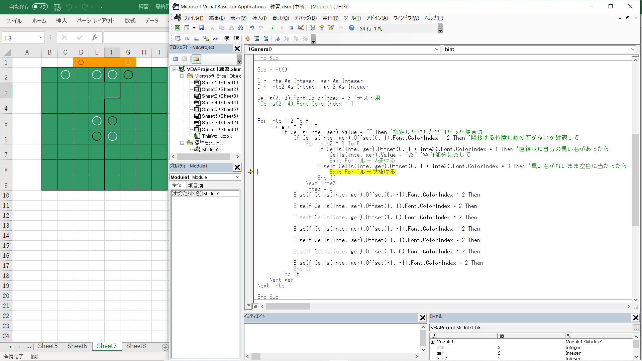Switch to the Sheet8 worksheet tab
This screenshot has height=361, width=642.
[136, 346]
